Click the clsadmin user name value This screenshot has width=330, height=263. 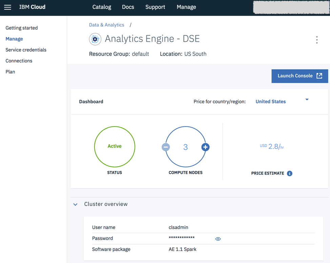[x=179, y=227]
